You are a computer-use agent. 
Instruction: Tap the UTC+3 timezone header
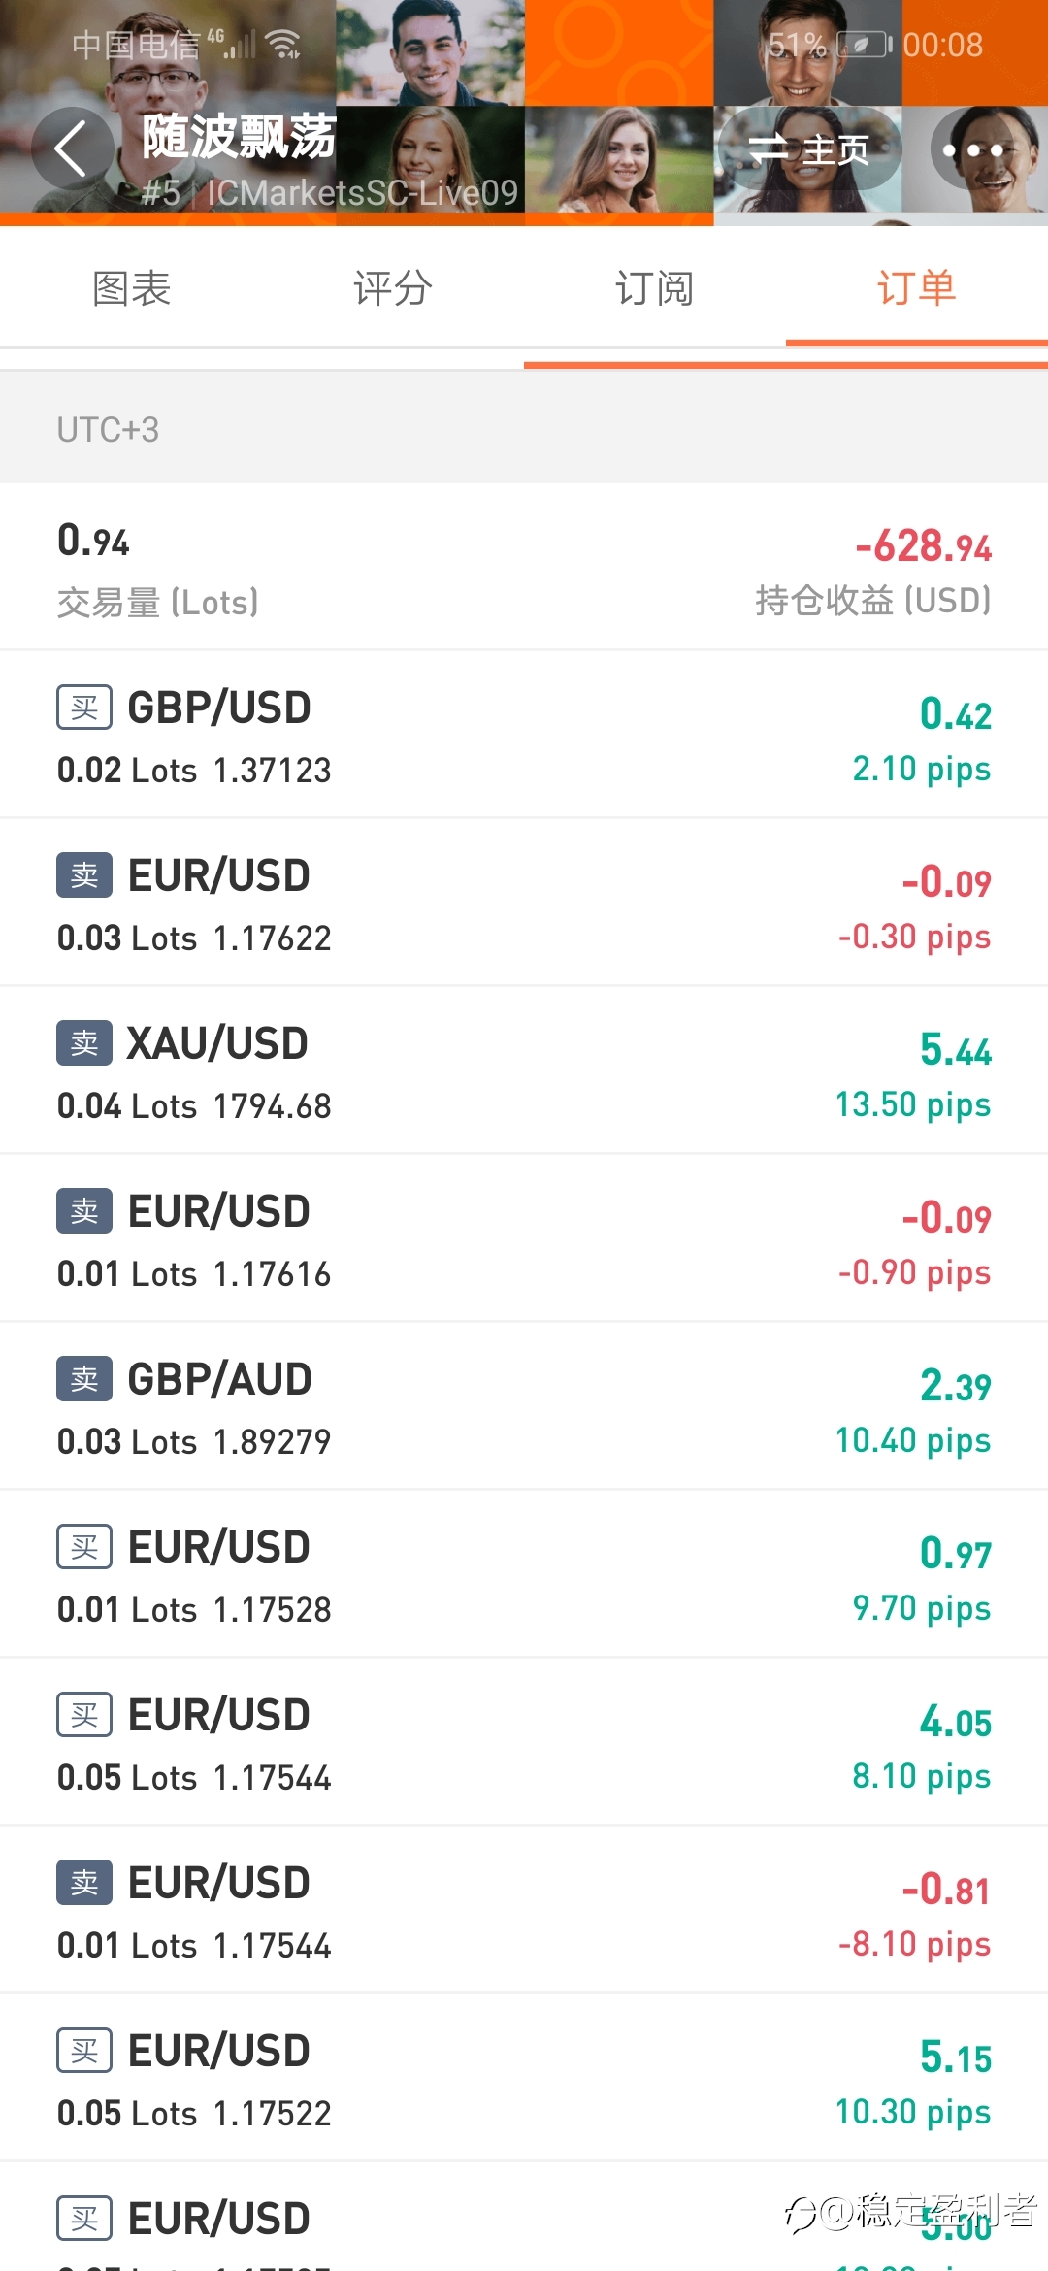tap(108, 429)
